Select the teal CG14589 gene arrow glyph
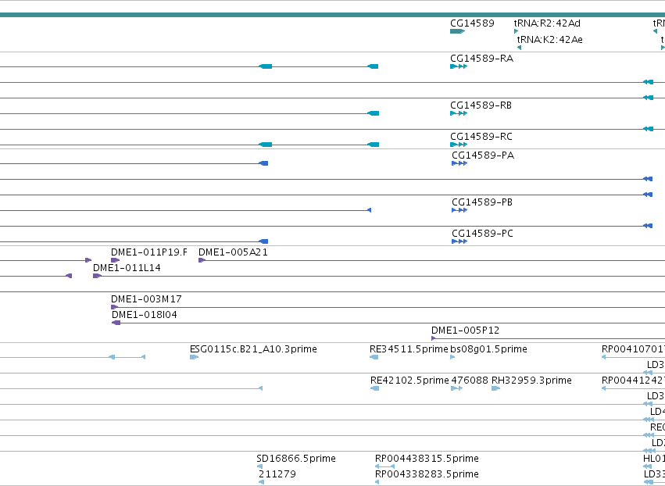Screen dimensions: 665x486 458,31
